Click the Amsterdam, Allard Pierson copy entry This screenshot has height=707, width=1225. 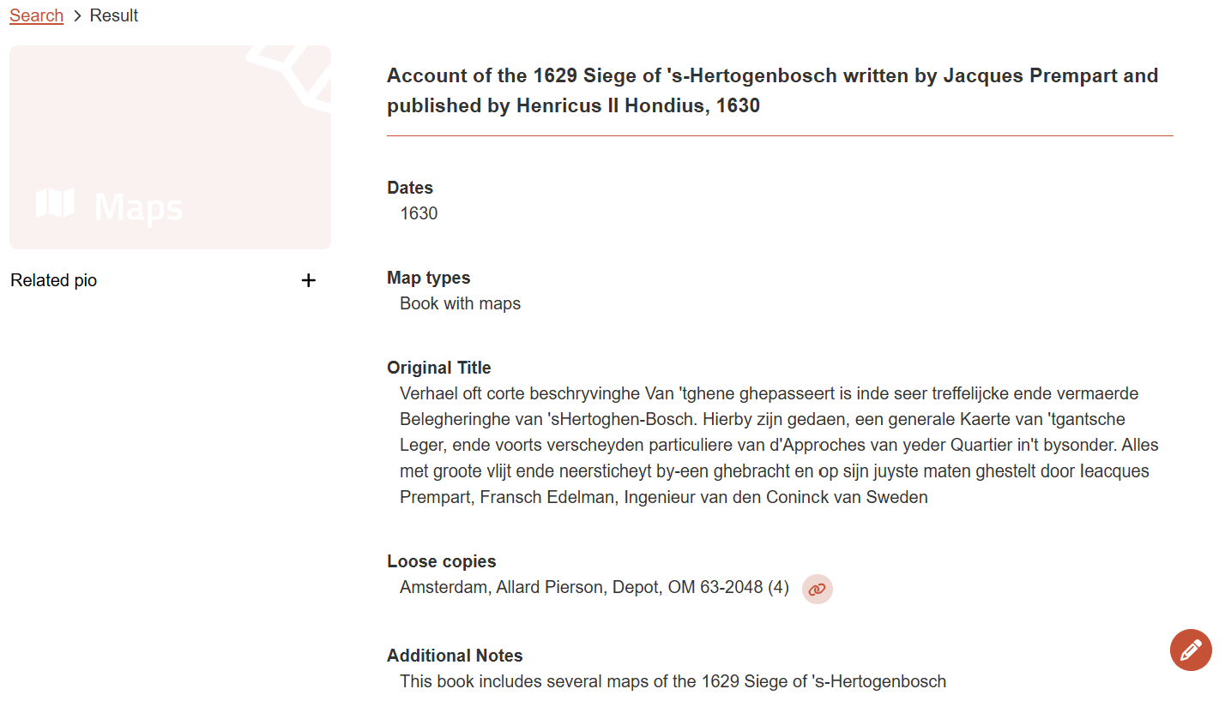click(594, 587)
